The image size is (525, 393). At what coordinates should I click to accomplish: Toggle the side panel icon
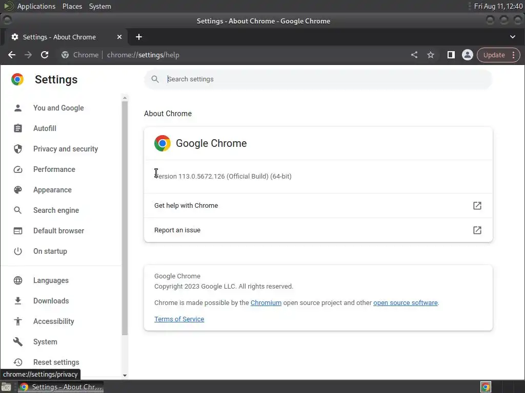point(451,55)
